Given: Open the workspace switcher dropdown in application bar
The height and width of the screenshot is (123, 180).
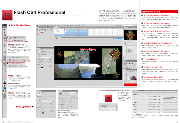Looking at the screenshot, I should (x=118, y=25).
